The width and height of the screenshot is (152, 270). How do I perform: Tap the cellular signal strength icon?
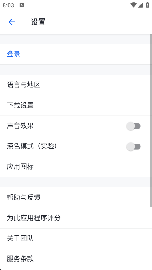coord(140,5)
